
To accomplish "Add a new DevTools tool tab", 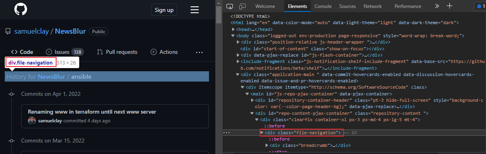I will [449, 6].
